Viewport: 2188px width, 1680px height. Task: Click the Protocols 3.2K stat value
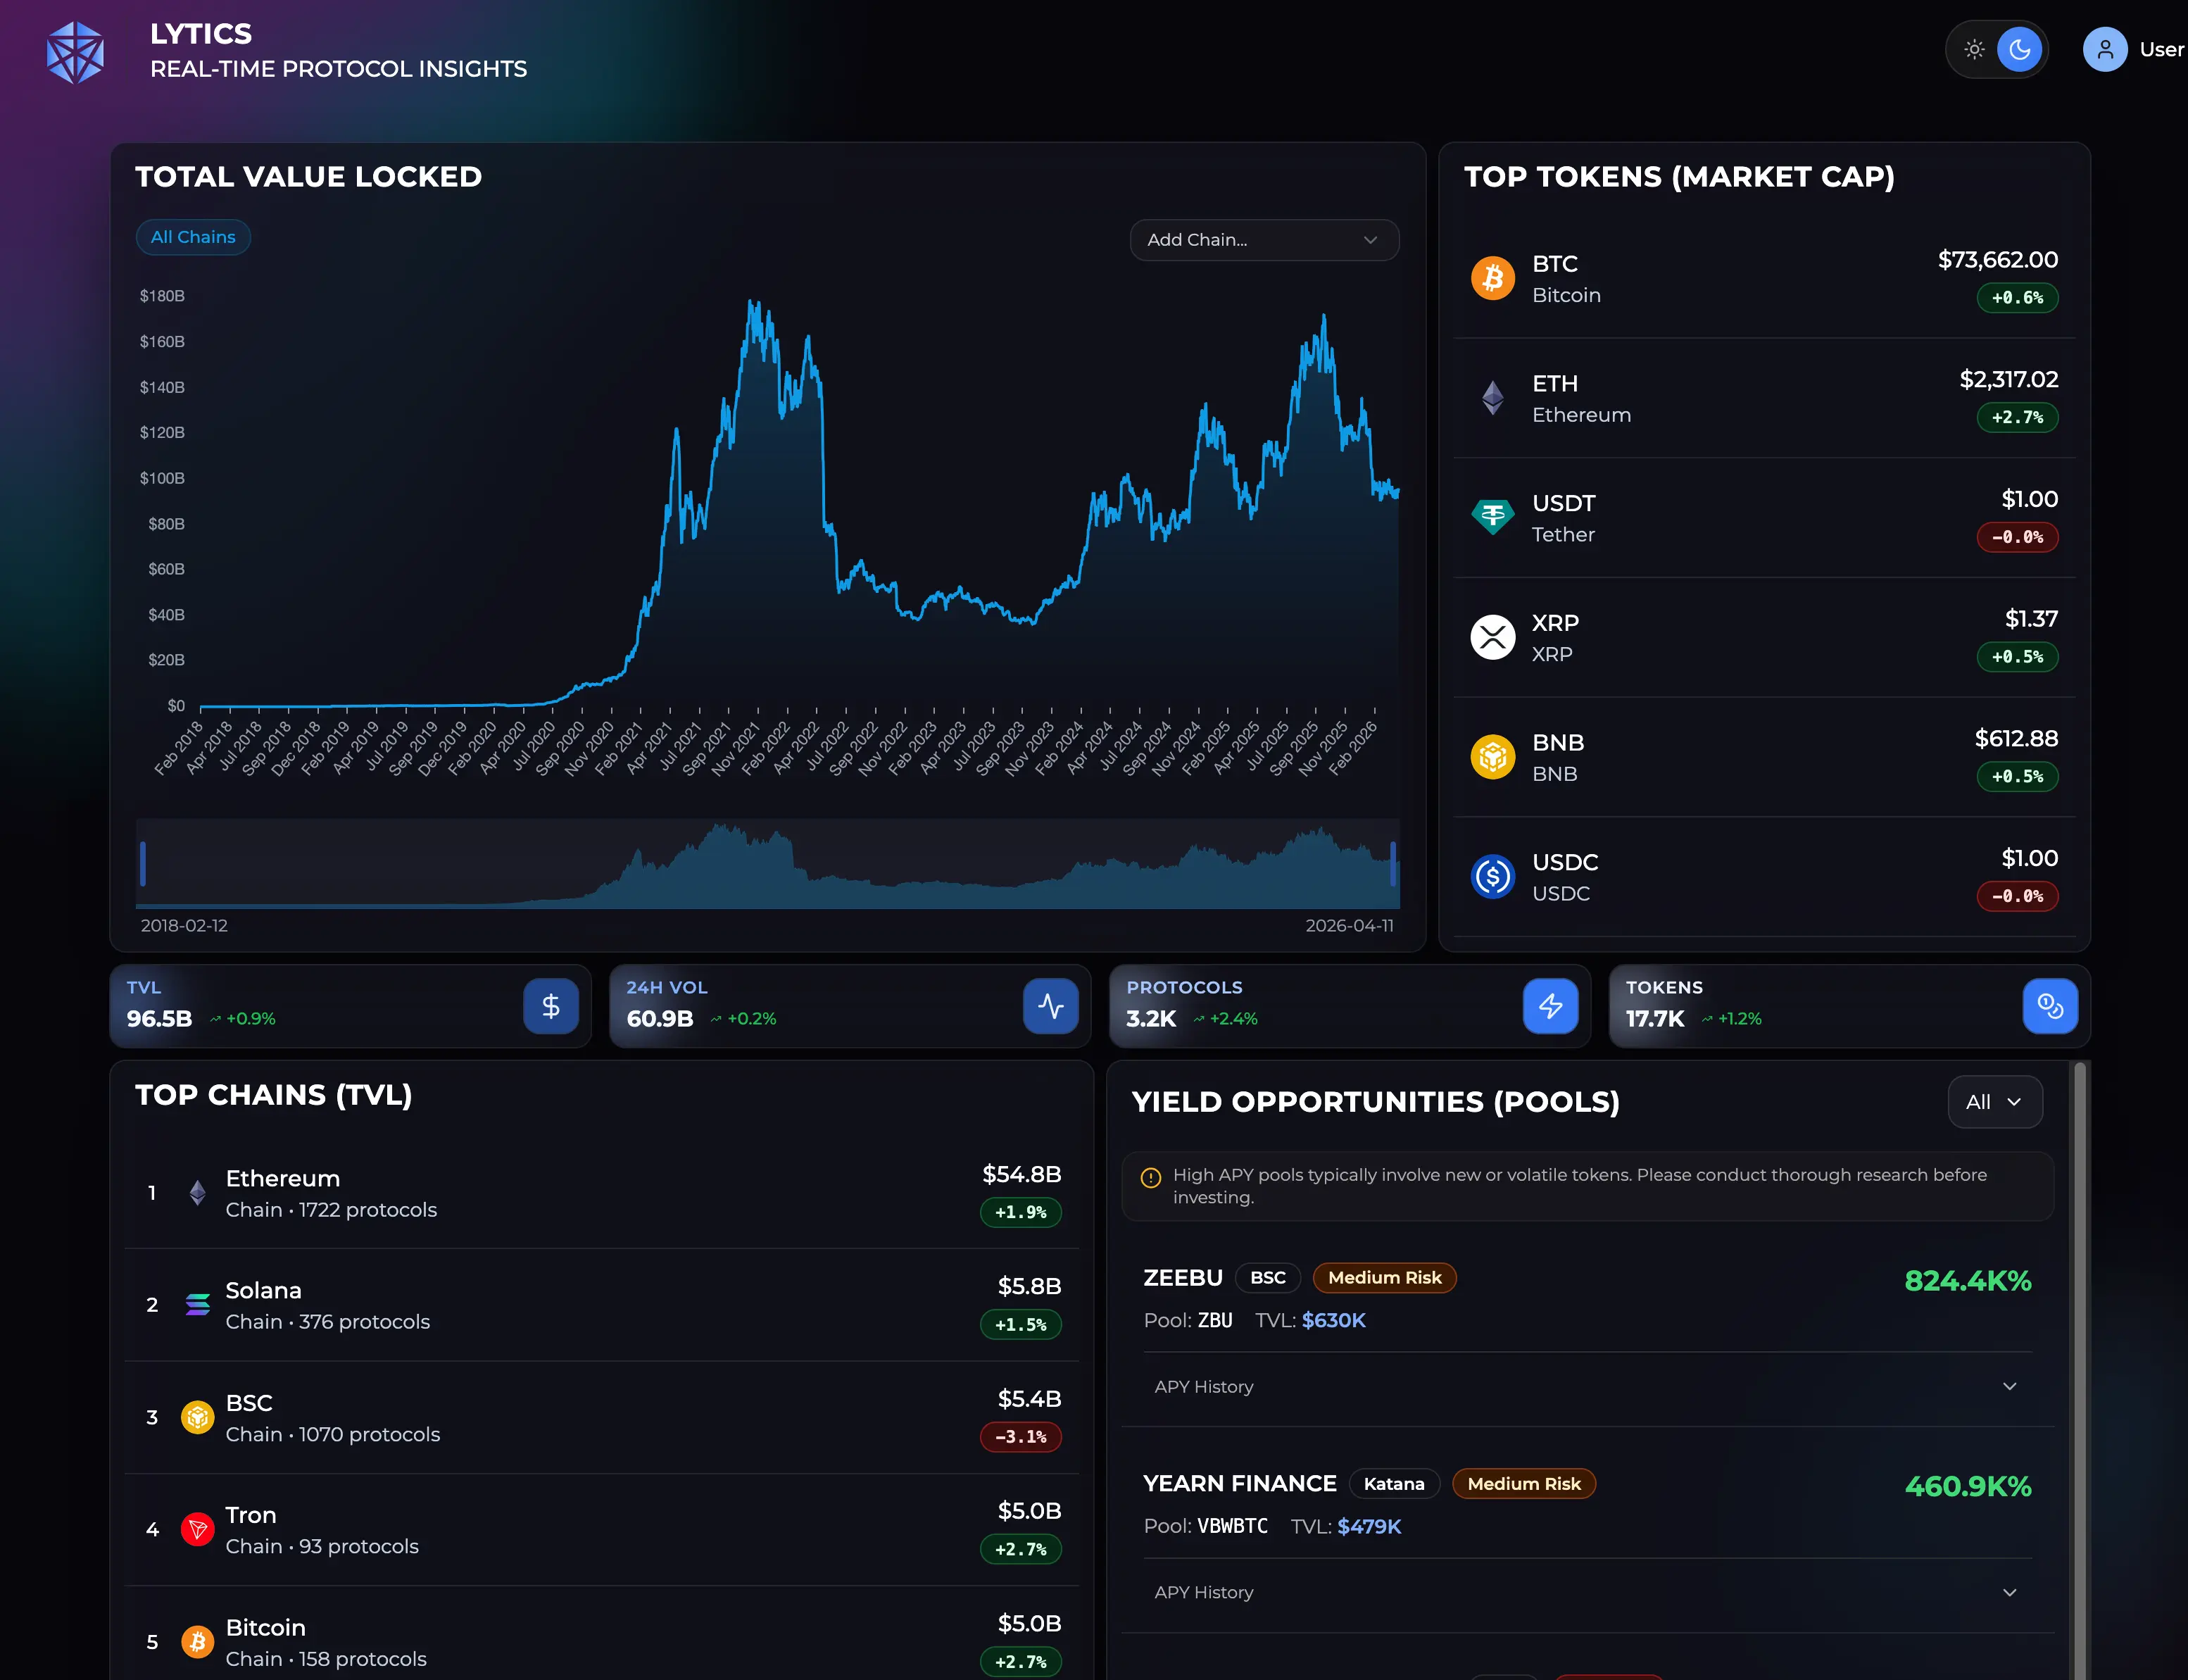1150,1019
